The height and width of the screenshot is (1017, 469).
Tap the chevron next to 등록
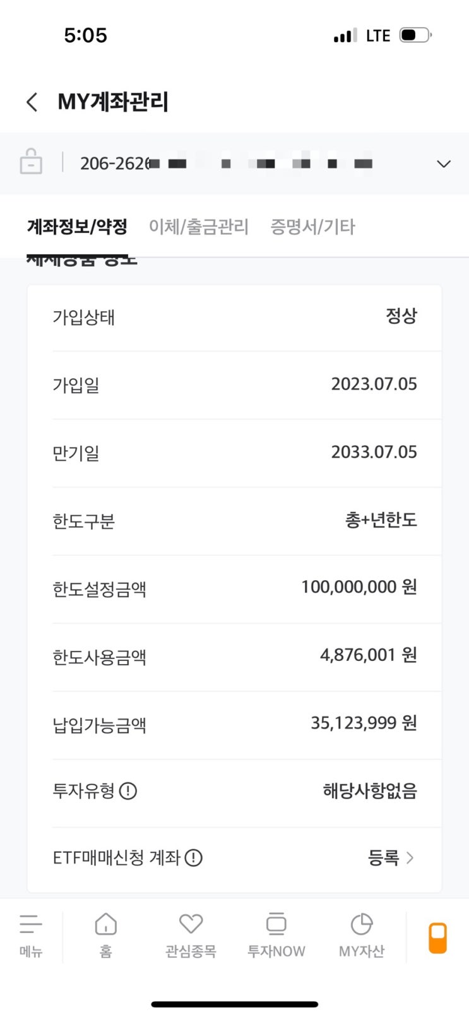click(410, 858)
